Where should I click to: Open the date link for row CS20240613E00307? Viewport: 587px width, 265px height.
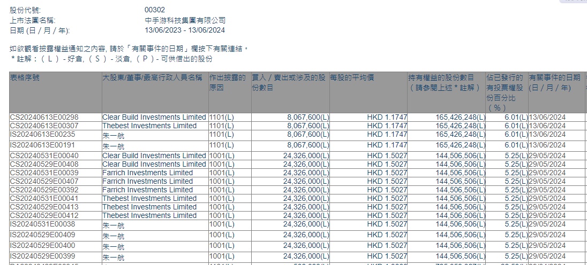(x=547, y=126)
